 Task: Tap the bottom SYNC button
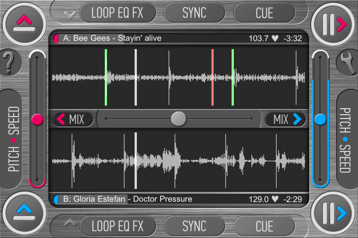(x=194, y=226)
